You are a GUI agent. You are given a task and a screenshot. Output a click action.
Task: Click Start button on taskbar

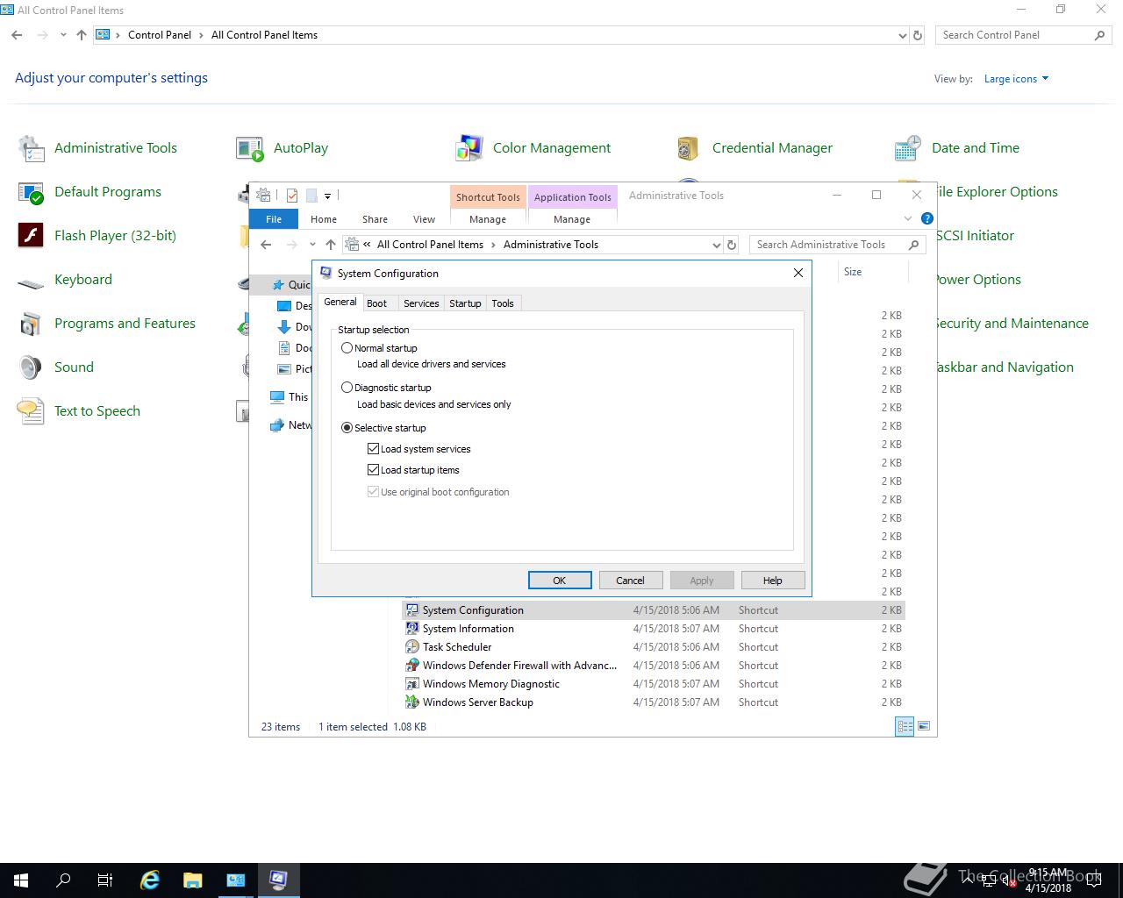point(21,880)
